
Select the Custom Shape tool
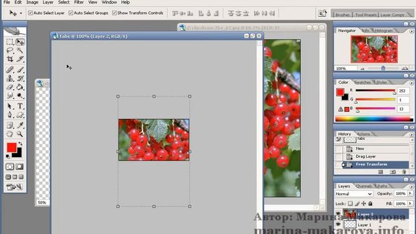(x=20, y=114)
